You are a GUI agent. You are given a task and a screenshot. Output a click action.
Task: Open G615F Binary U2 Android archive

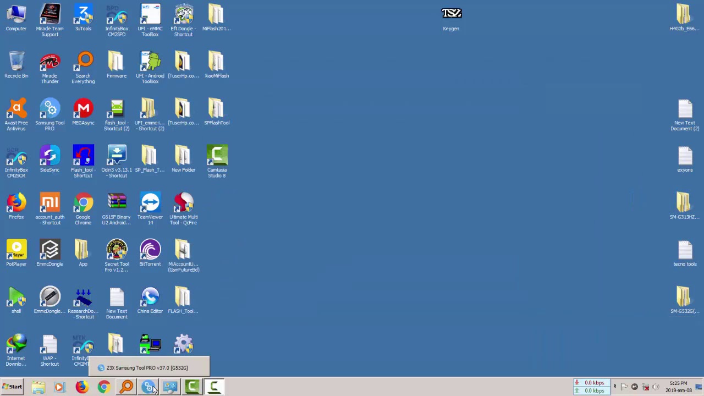(117, 209)
